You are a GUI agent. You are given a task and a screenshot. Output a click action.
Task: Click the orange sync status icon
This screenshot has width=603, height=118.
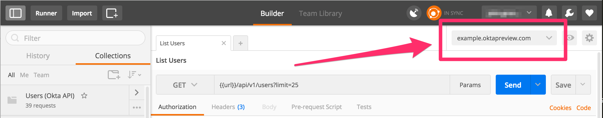tap(434, 13)
